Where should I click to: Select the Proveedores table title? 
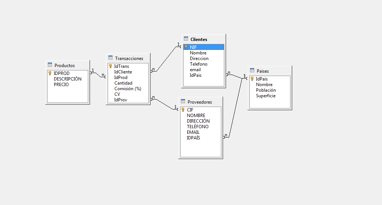coord(200,102)
